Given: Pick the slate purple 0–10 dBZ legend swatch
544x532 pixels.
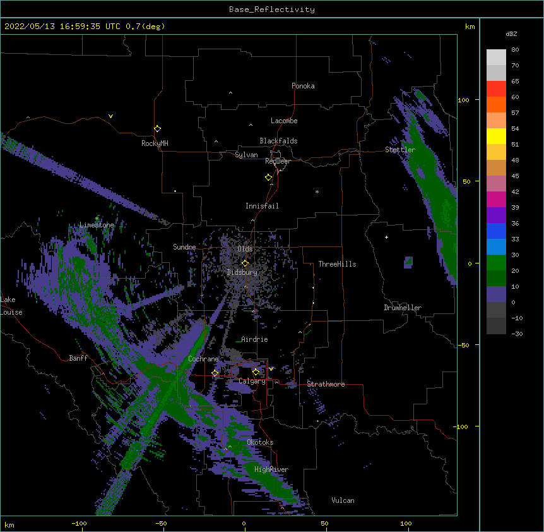Looking at the screenshot, I should (x=496, y=294).
